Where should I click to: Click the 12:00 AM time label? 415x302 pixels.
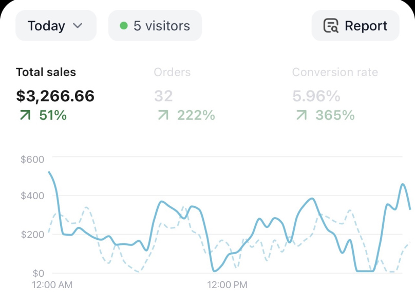coord(52,285)
